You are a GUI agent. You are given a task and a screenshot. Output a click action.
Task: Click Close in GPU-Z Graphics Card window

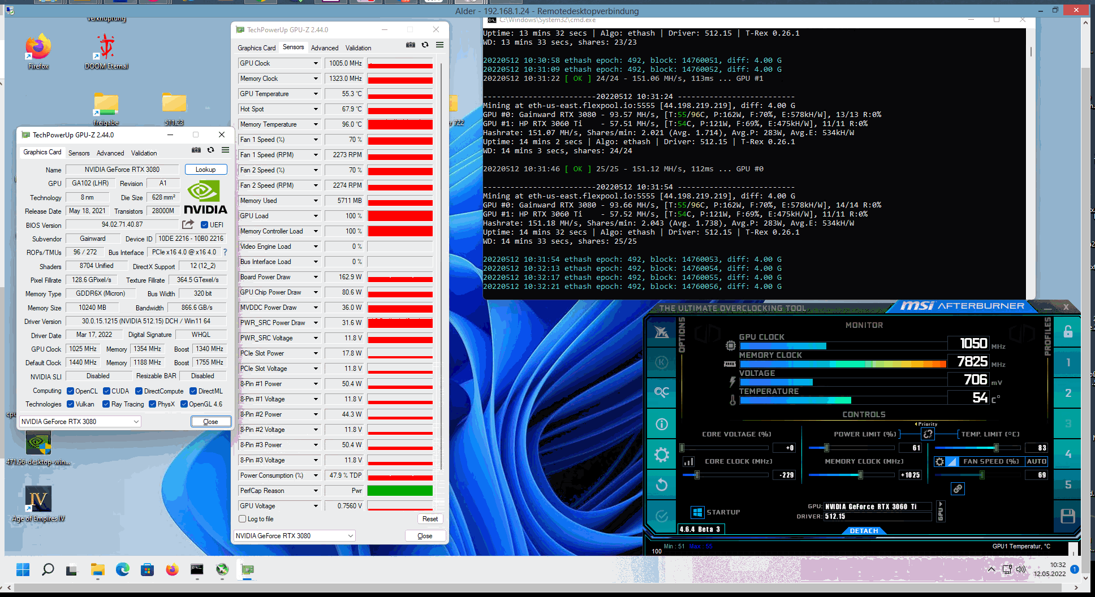point(210,421)
